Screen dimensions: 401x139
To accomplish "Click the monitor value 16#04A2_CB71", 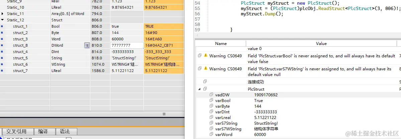I will (x=159, y=45).
